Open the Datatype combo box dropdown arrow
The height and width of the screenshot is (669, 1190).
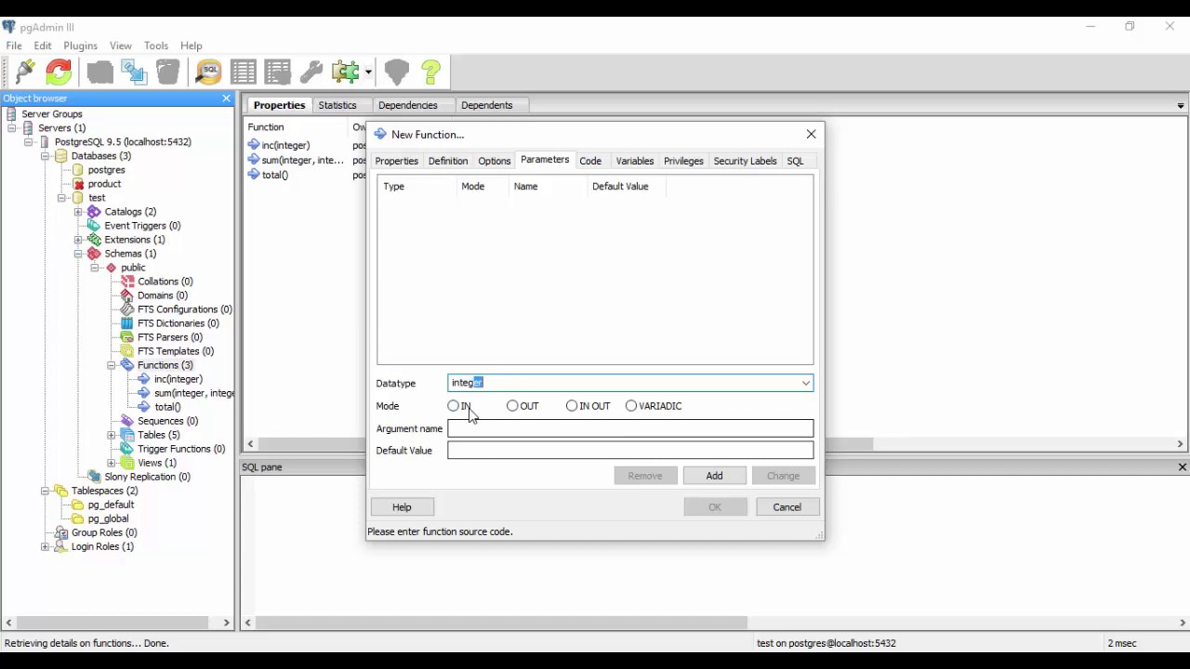[805, 383]
